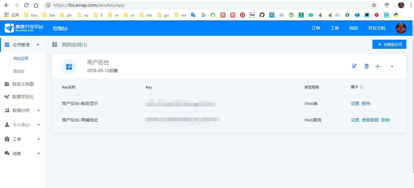This screenshot has width=414, height=188.
Task: Click the 高德开放平台 logo
Action: pos(24,28)
